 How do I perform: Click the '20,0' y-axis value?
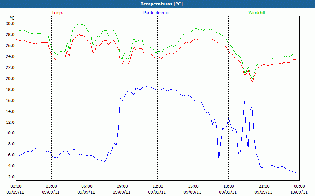click(11, 78)
